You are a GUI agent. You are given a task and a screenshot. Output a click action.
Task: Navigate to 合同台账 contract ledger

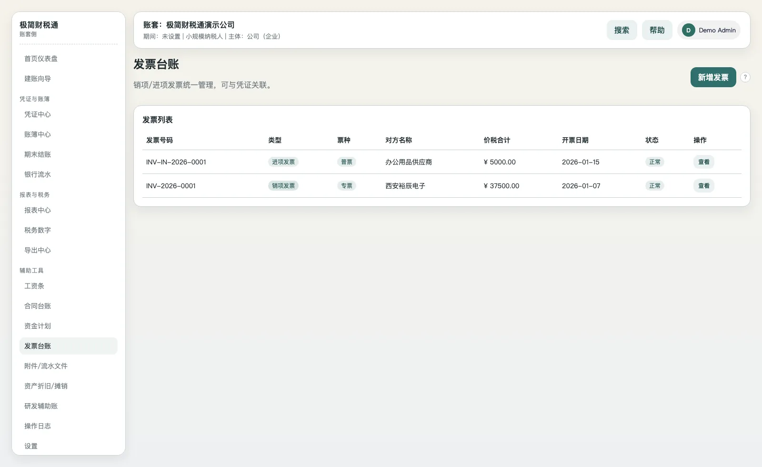coord(38,305)
